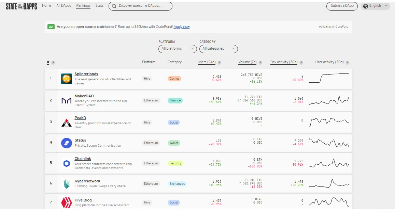Click the Security category tag

(x=175, y=163)
